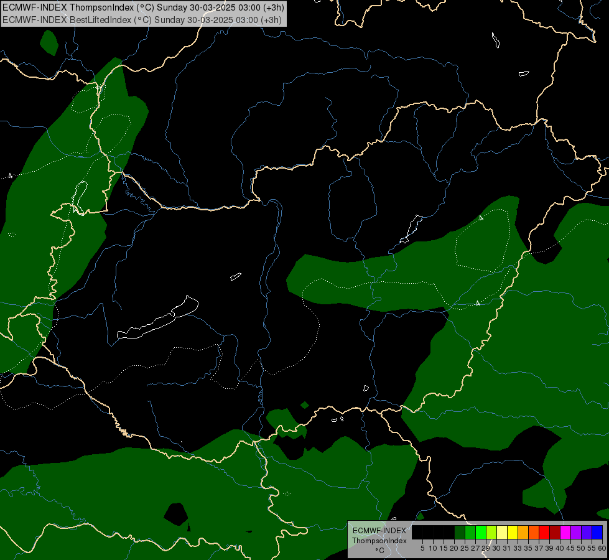The width and height of the screenshot is (609, 560).
Task: Click the ThompsonIndex title line at top
Action: click(x=143, y=7)
